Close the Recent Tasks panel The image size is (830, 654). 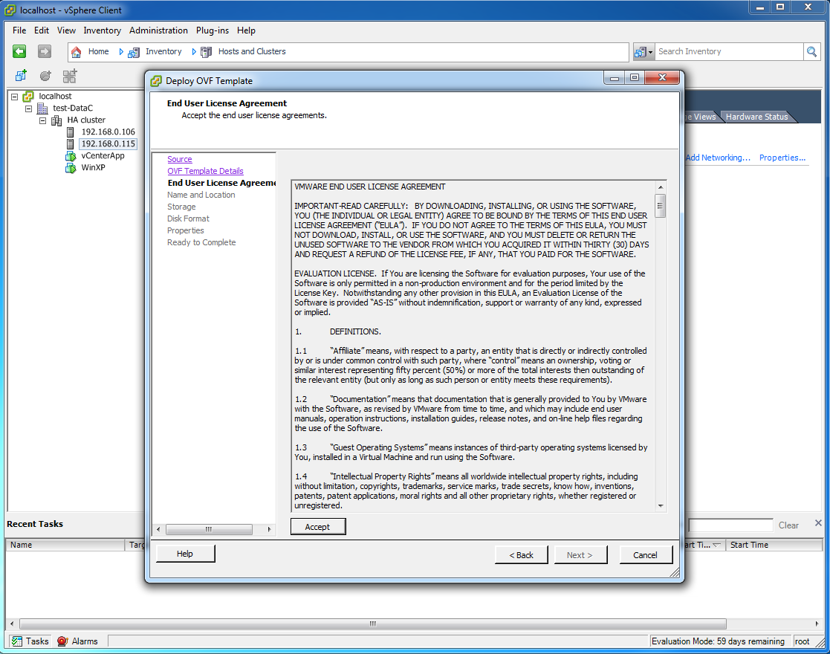(818, 522)
